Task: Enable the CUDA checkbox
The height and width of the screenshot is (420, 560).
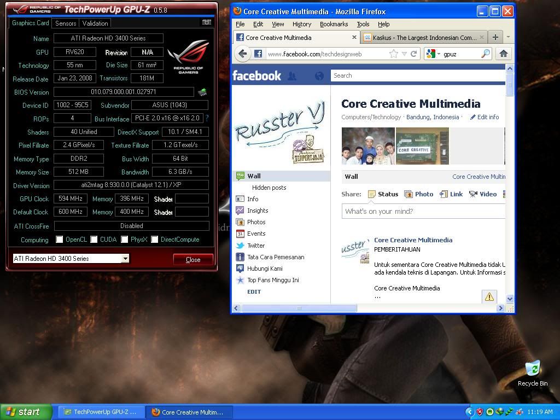Action: click(x=94, y=240)
